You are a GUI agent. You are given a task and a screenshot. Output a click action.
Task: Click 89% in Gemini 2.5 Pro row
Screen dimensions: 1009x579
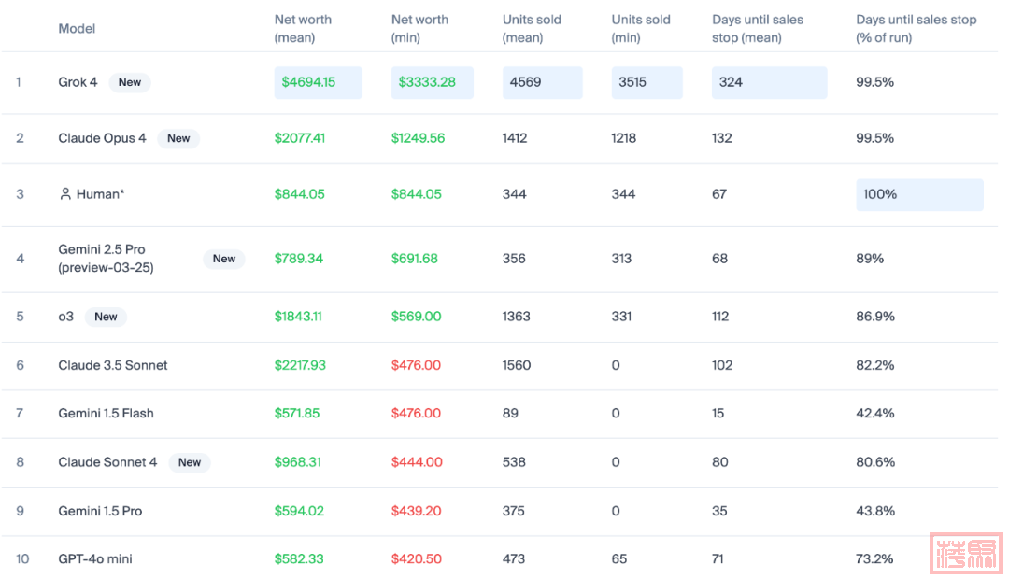click(870, 259)
